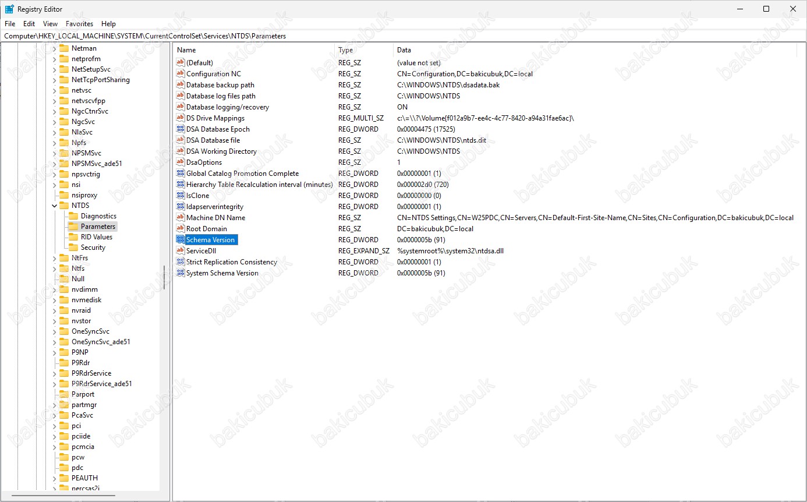The height and width of the screenshot is (502, 807).
Task: Click the folder icon of the Parameters key
Action: [x=73, y=227]
